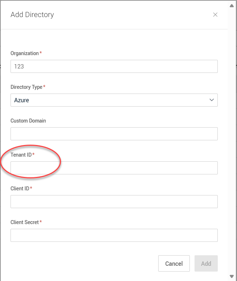This screenshot has width=237, height=281.
Task: Open the Directory Type dropdown showing Azure
Action: tap(109, 100)
